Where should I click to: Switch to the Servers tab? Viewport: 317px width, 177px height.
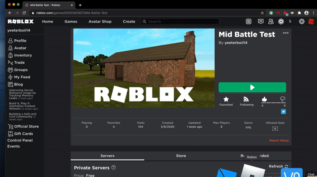point(107,156)
